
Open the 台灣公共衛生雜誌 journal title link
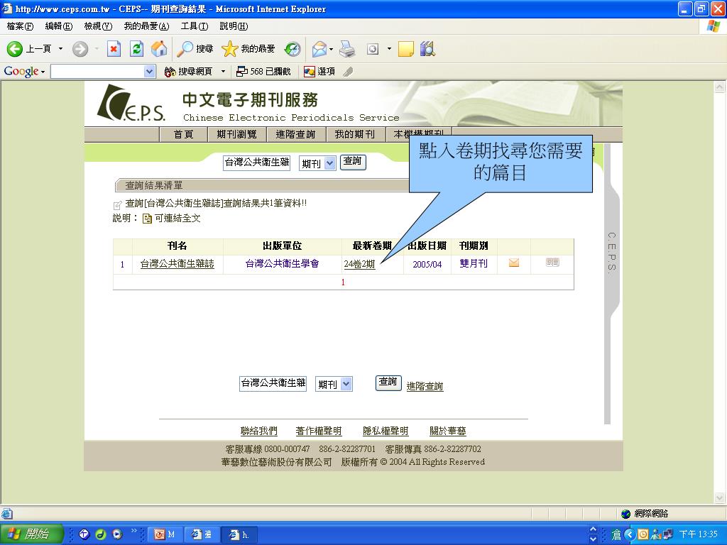click(177, 264)
